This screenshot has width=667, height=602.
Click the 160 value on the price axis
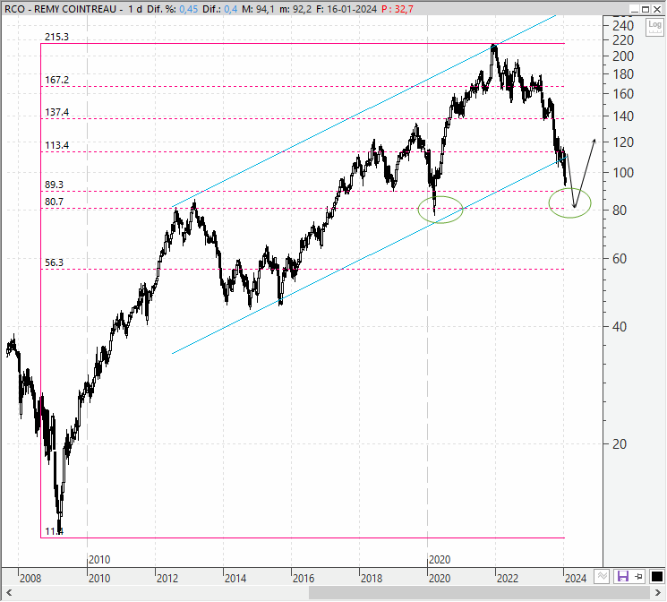tap(623, 94)
